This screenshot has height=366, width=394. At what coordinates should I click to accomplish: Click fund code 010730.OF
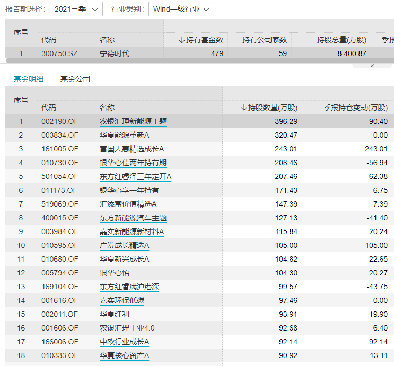click(x=60, y=163)
